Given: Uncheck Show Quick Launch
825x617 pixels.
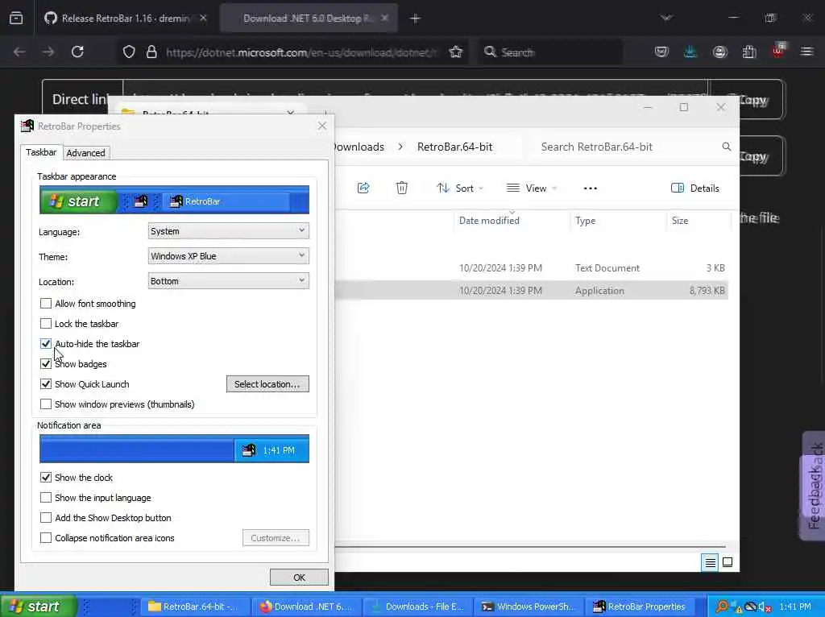Looking at the screenshot, I should pos(46,384).
